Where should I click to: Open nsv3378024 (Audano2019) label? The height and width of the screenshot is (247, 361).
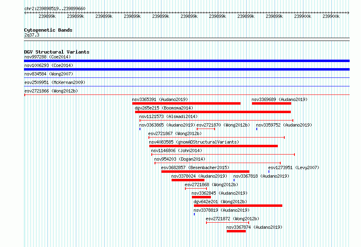click(199, 176)
